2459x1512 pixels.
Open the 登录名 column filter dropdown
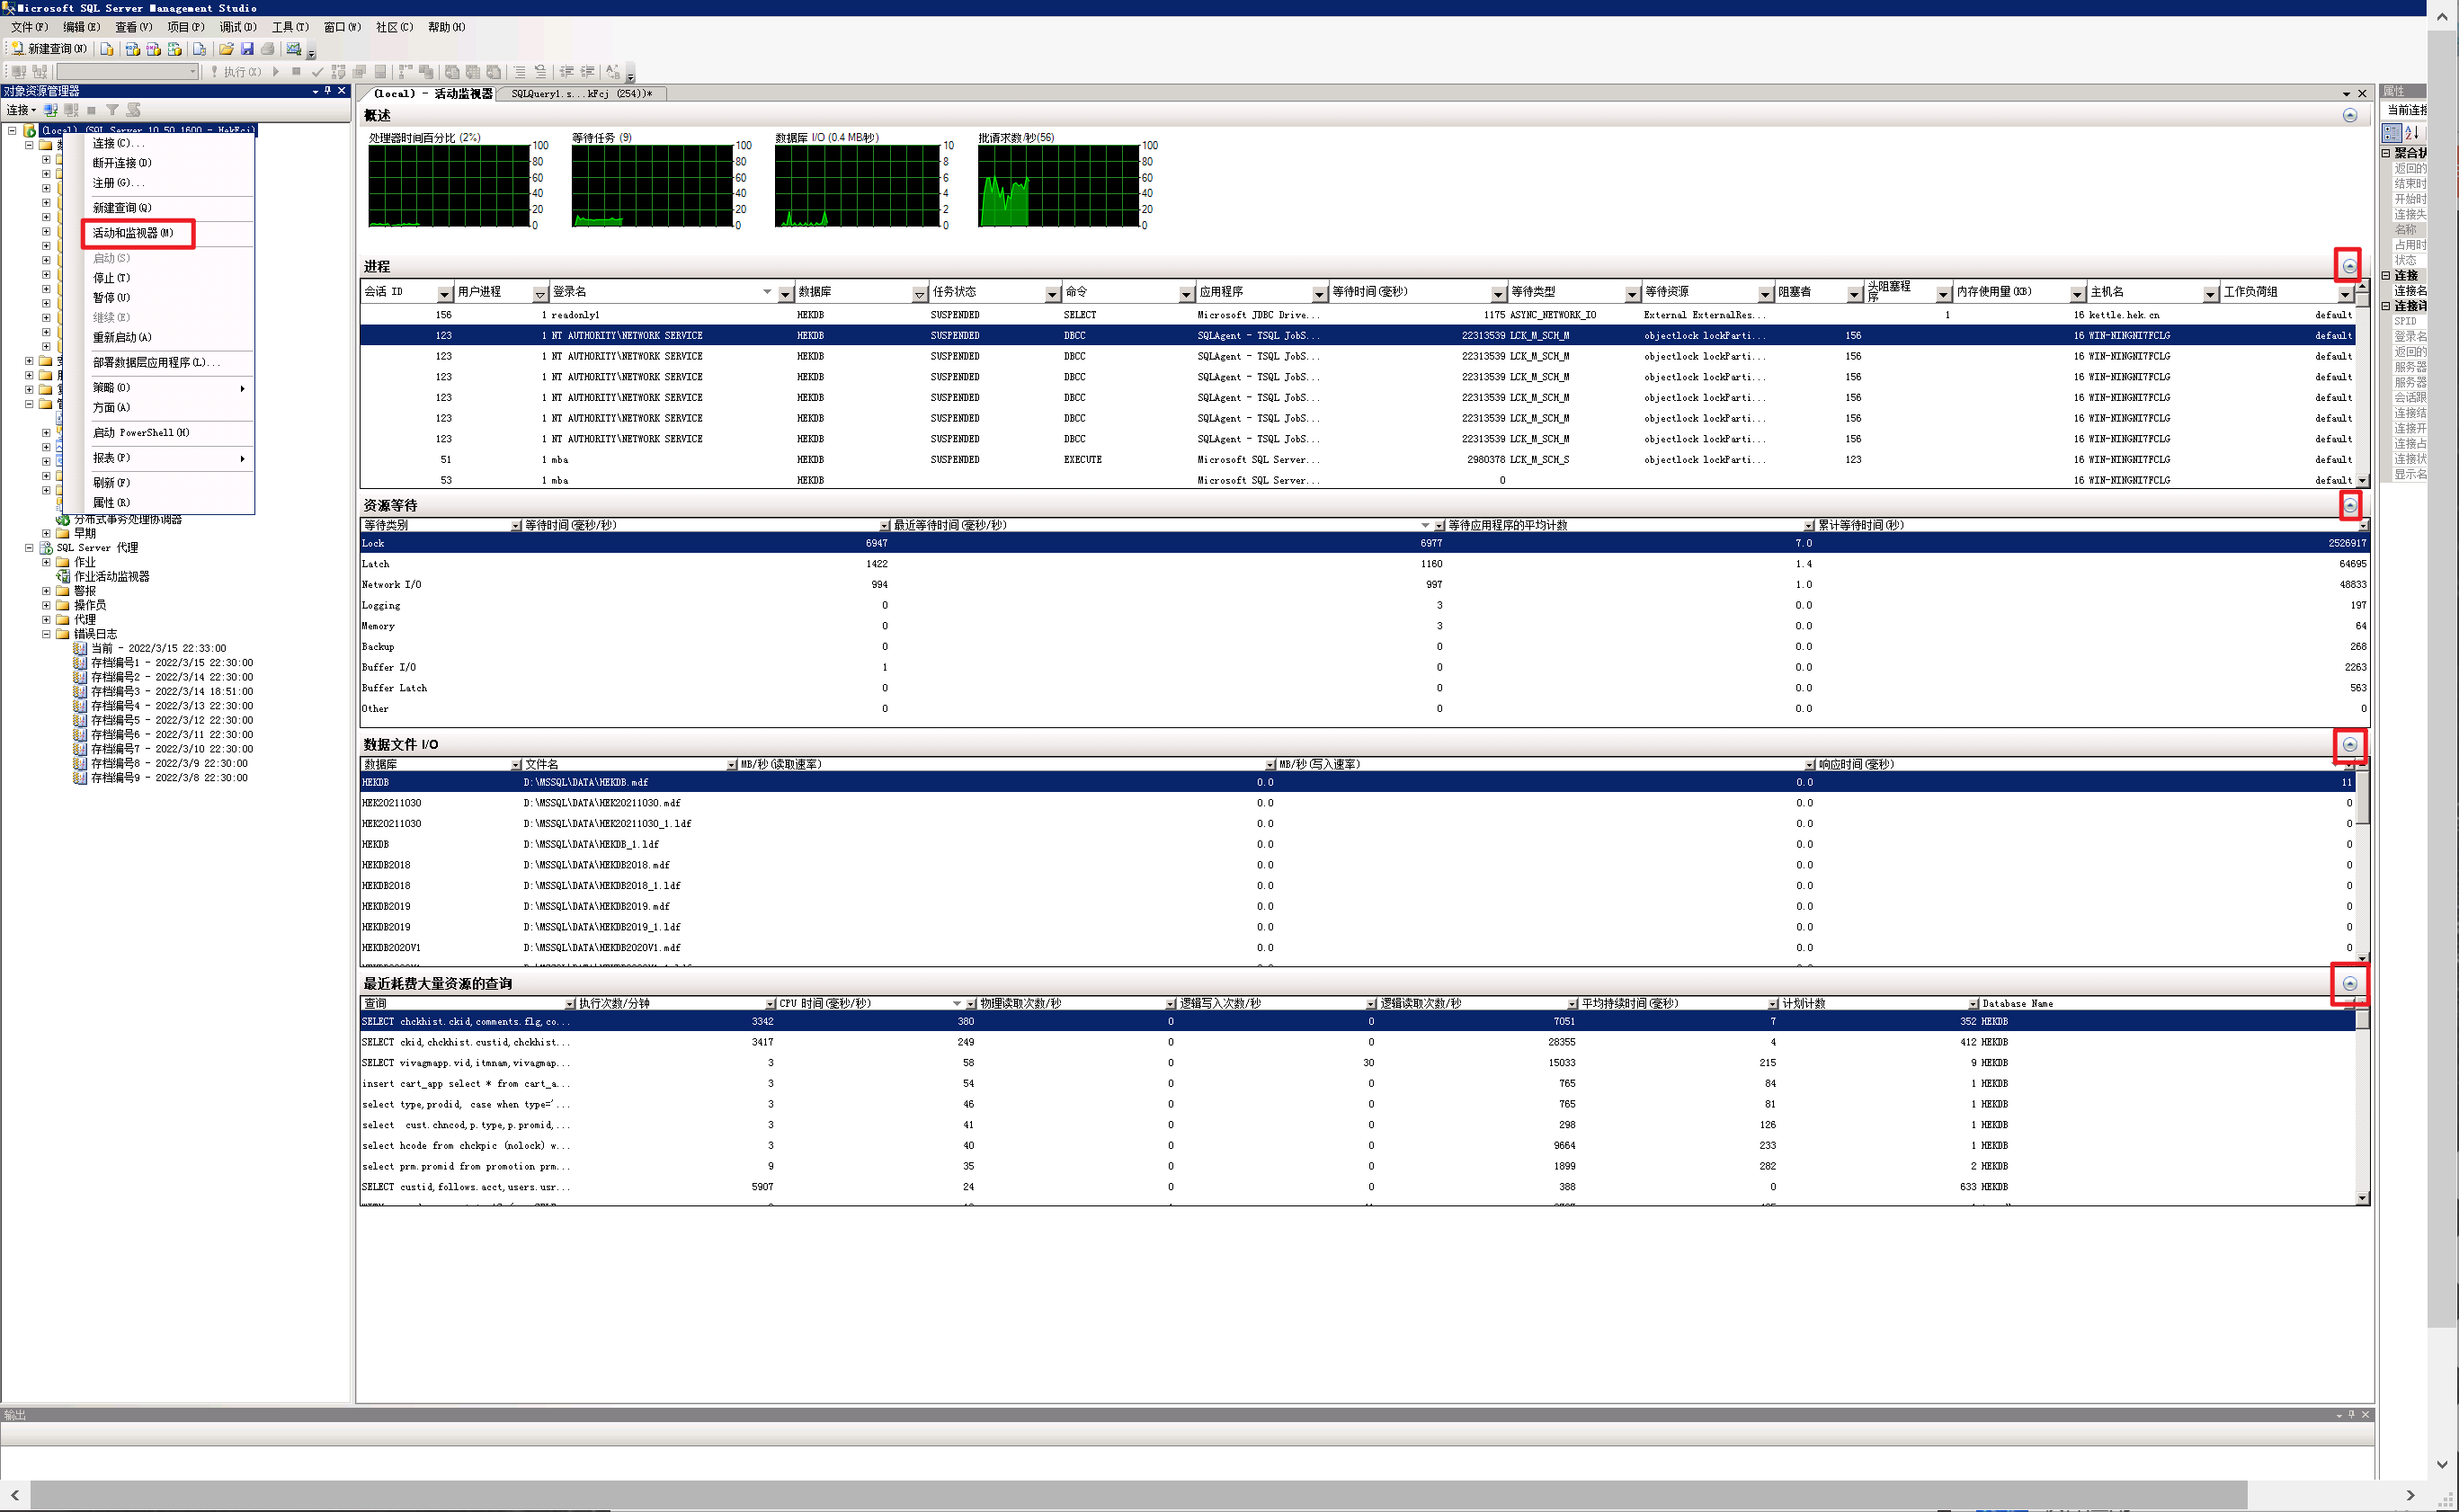[x=786, y=294]
